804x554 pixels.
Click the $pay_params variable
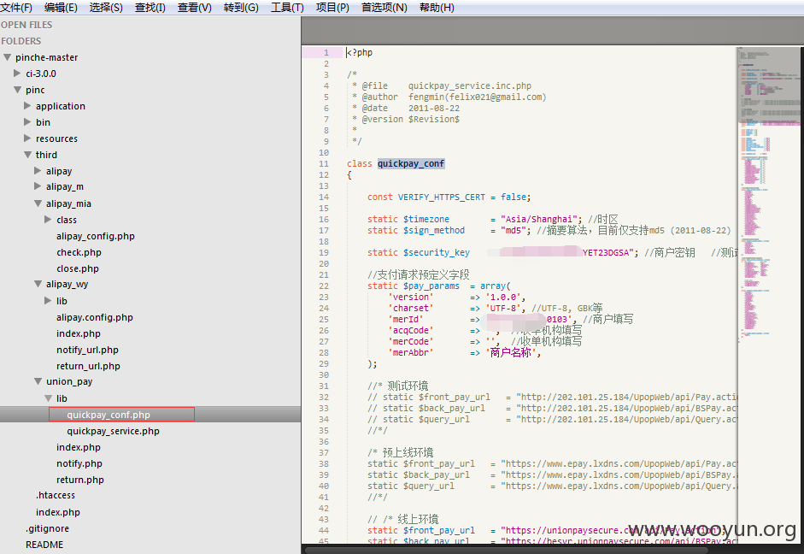click(431, 286)
